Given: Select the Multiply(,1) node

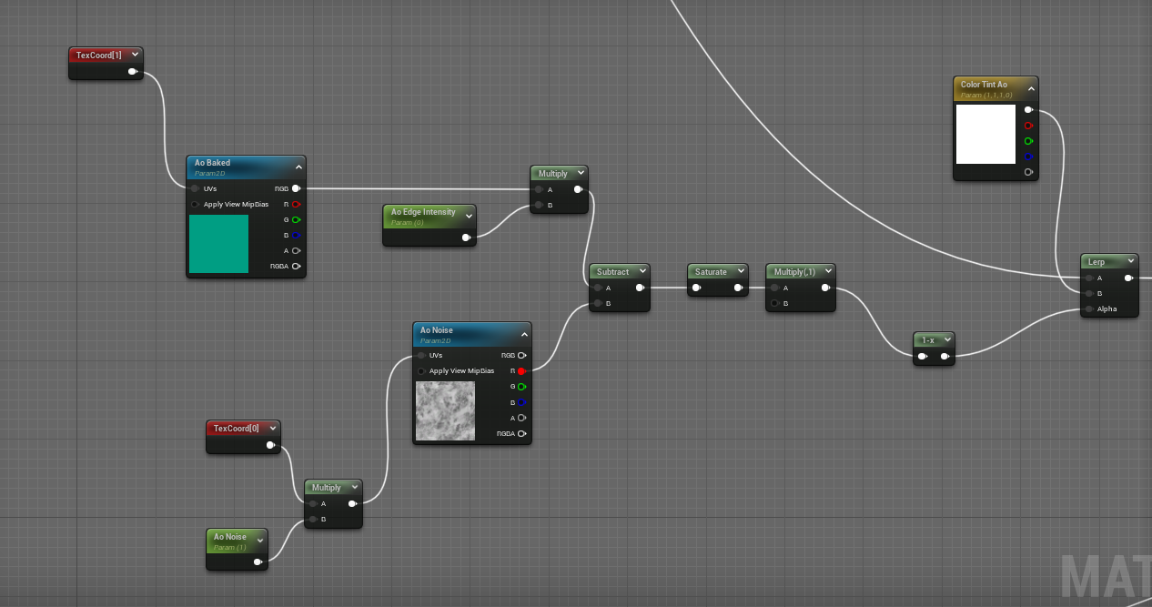Looking at the screenshot, I should (x=794, y=270).
